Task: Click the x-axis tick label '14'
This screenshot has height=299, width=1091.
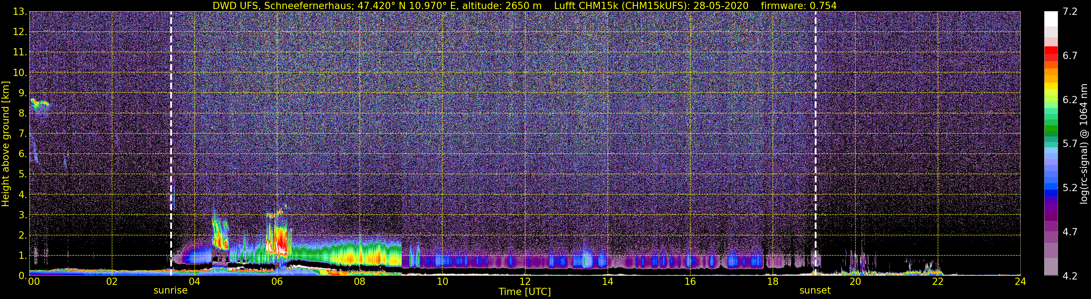Action: pos(607,282)
